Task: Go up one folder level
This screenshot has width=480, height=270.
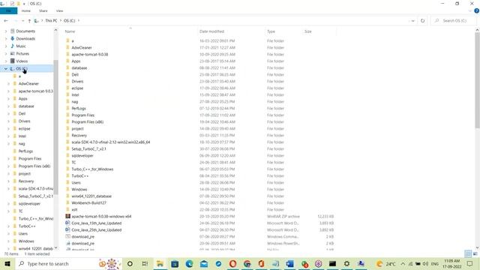Action: coord(29,20)
